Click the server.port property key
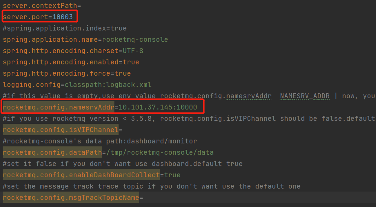 pyautogui.click(x=26, y=17)
